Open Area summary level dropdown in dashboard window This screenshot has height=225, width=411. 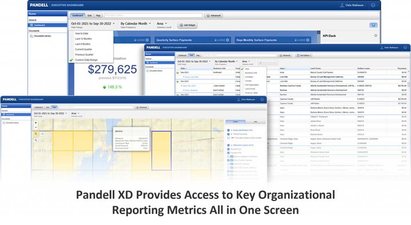coord(162,24)
